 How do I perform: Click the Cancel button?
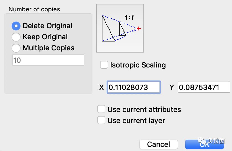[158, 144]
